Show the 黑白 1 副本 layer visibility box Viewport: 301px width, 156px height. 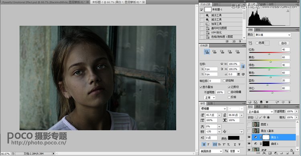click(249, 131)
